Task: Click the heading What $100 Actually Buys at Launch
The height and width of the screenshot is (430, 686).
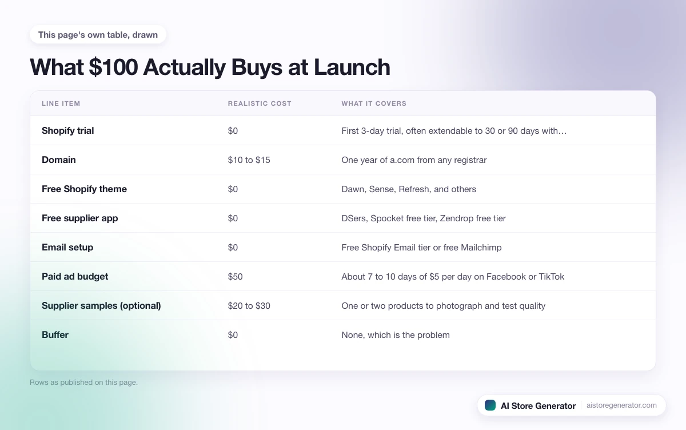Action: (210, 67)
